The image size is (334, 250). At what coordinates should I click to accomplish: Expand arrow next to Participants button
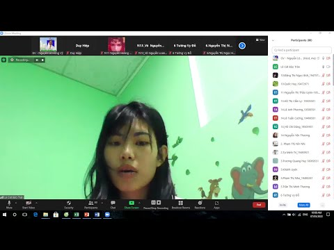[102, 203]
